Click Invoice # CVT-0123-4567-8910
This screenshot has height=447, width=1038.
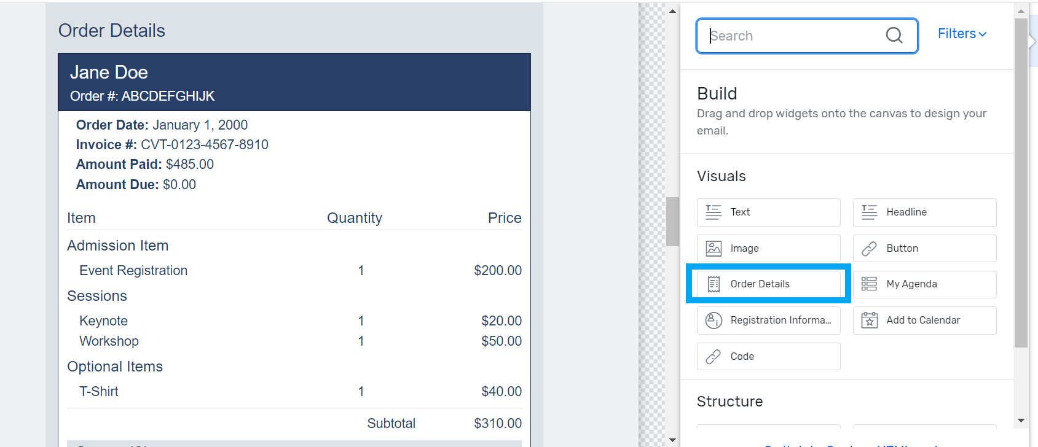[x=172, y=145]
